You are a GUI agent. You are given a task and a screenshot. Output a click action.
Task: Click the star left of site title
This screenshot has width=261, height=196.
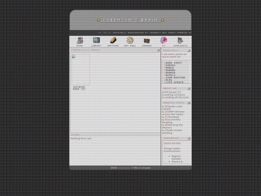99,20
